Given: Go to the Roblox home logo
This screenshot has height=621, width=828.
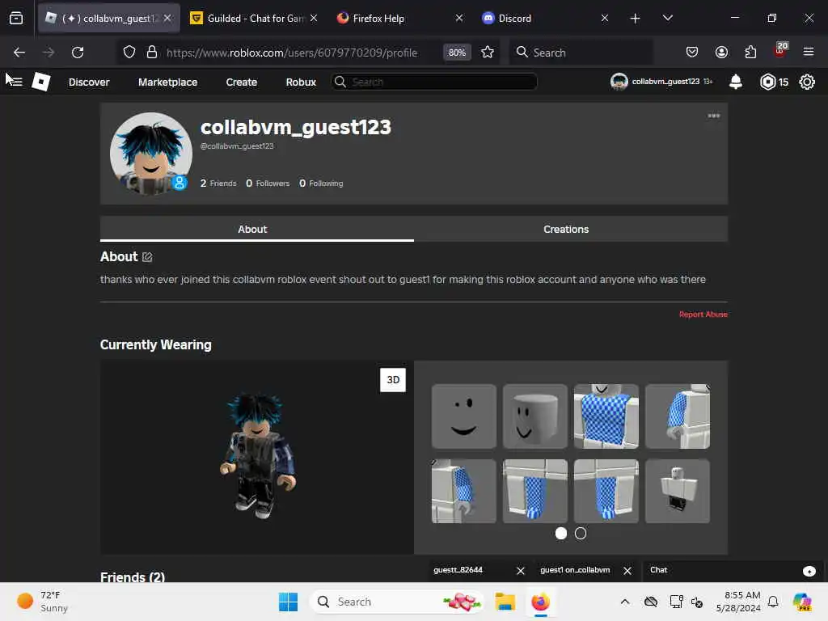Looking at the screenshot, I should coord(41,82).
